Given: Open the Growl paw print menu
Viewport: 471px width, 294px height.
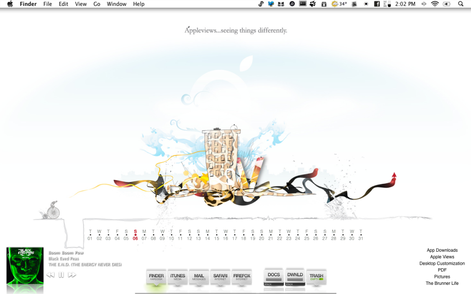Looking at the screenshot, I should 313,4.
